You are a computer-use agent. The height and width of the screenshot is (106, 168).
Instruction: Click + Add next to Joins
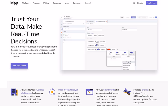(91, 39)
